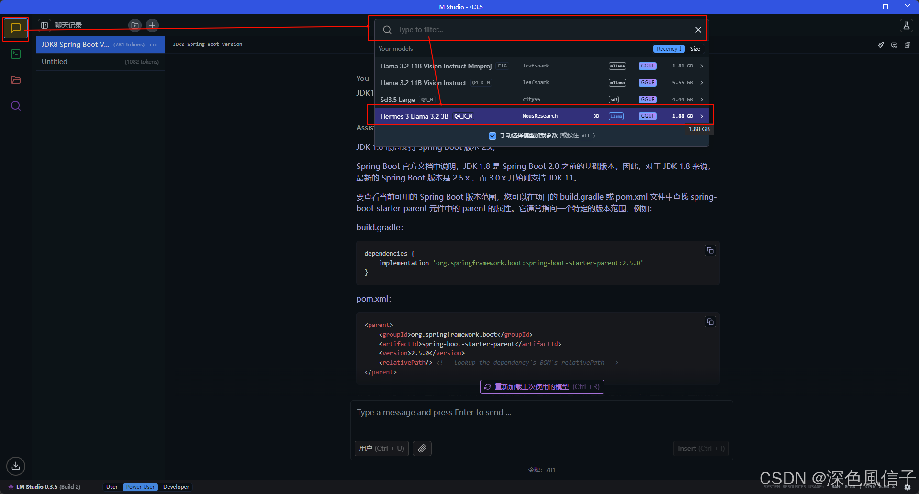919x494 pixels.
Task: Attach a file with paperclip button
Action: click(422, 449)
